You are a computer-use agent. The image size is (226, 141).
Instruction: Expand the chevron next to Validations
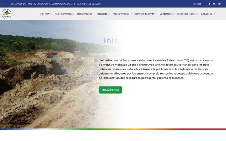(x=173, y=14)
